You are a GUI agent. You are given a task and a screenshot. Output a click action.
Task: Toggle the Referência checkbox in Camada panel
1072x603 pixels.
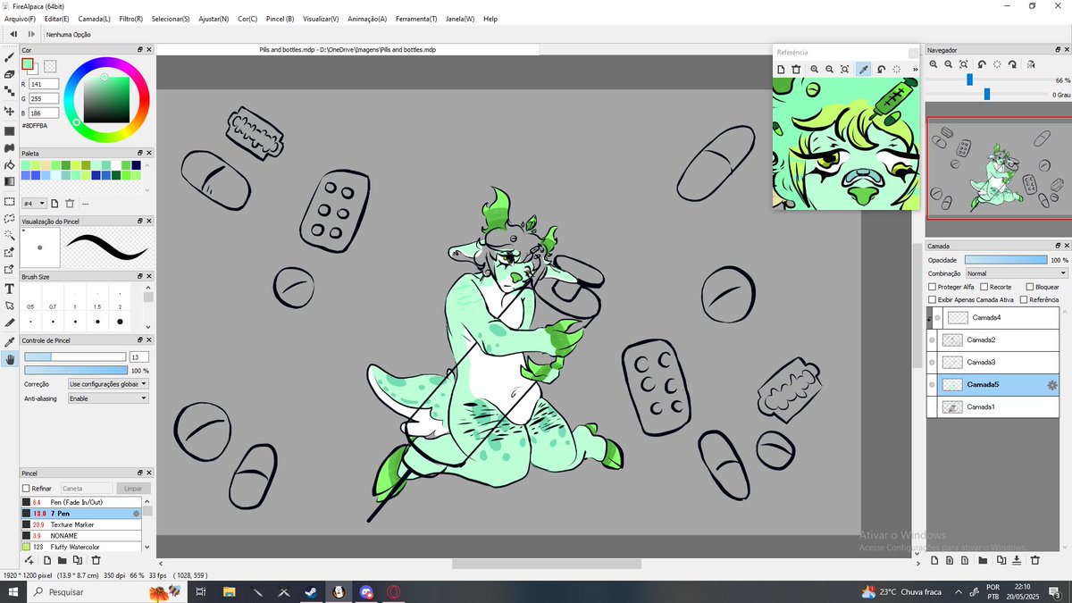tap(1024, 300)
